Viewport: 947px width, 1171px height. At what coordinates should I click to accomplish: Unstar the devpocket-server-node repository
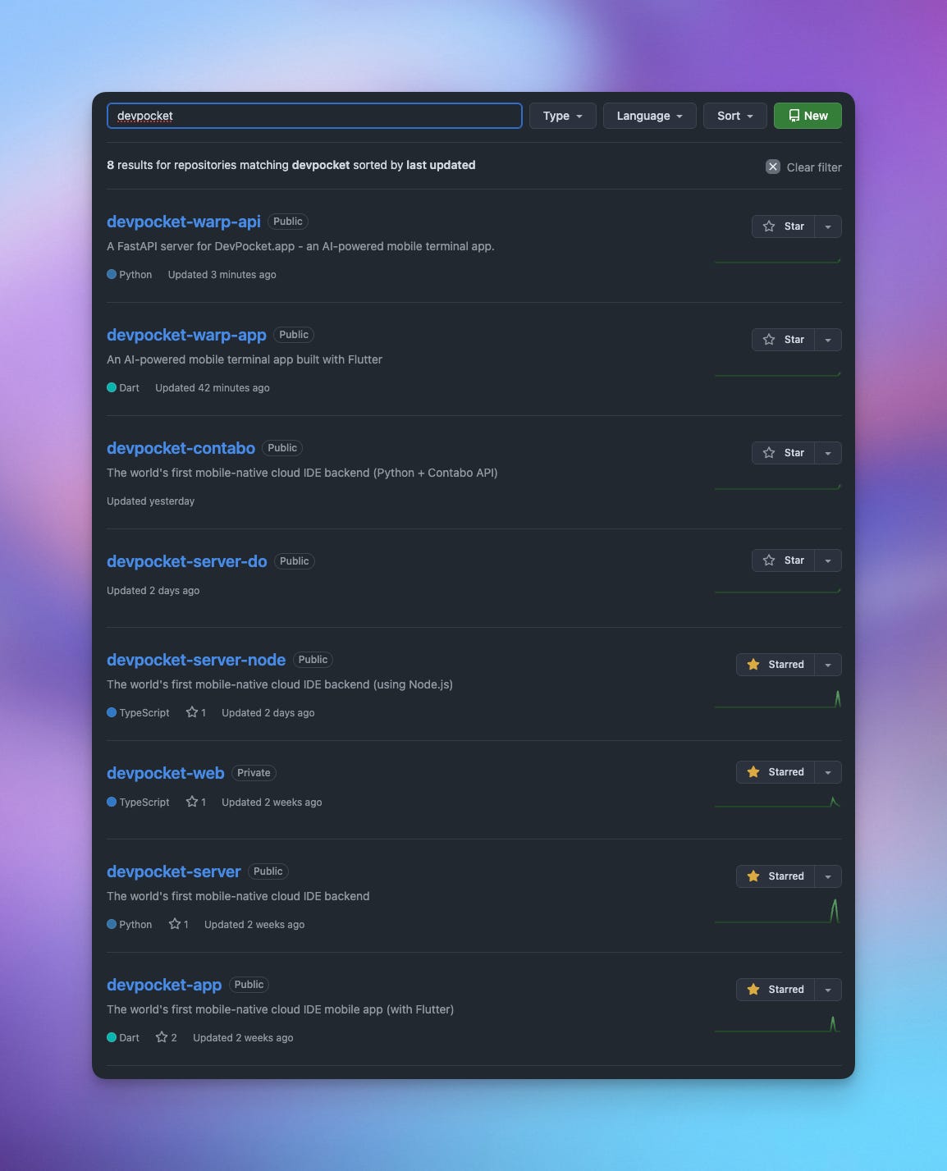[775, 665]
